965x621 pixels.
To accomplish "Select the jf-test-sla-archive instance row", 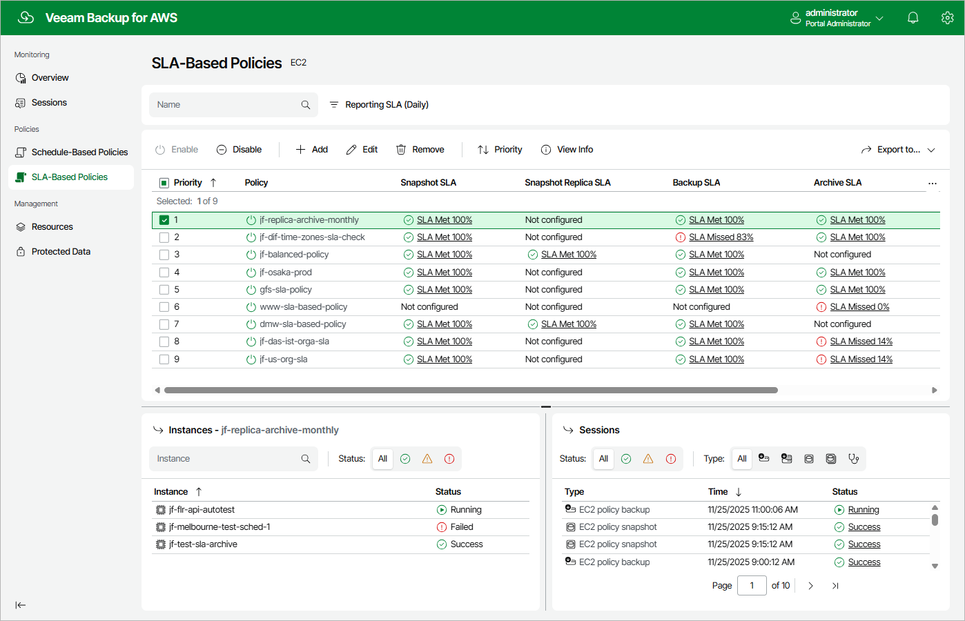I will (x=340, y=544).
